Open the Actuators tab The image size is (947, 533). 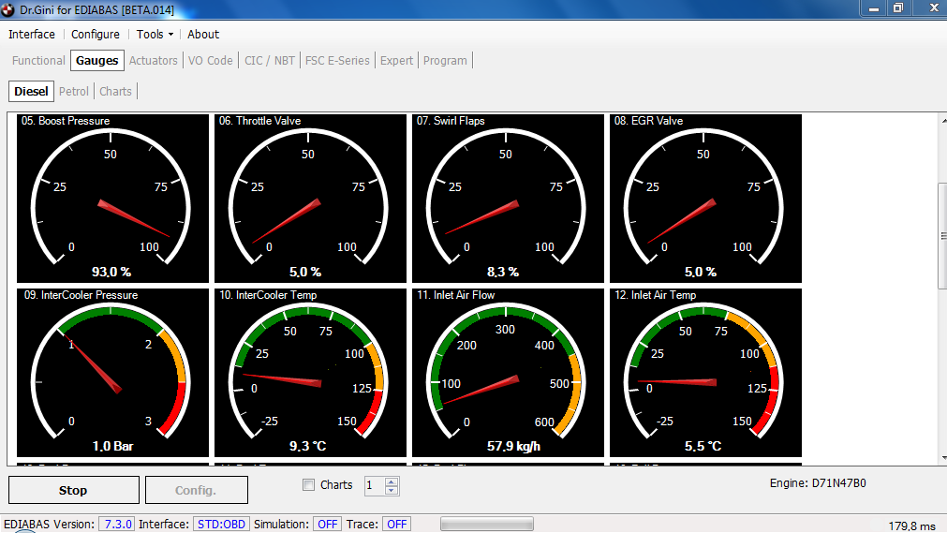click(154, 61)
